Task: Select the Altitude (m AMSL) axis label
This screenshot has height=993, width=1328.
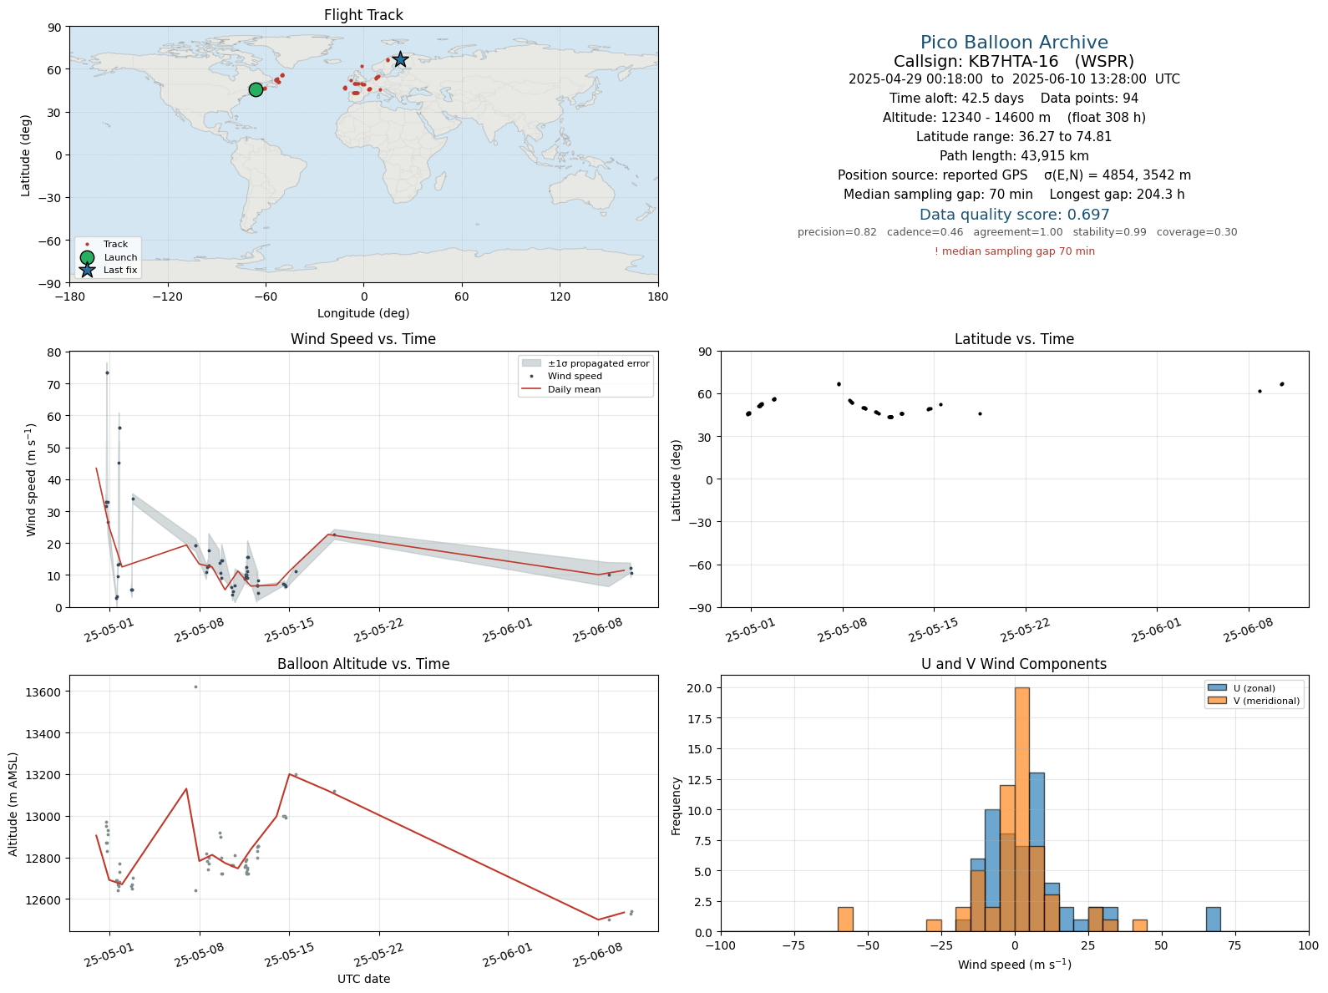Action: [13, 803]
